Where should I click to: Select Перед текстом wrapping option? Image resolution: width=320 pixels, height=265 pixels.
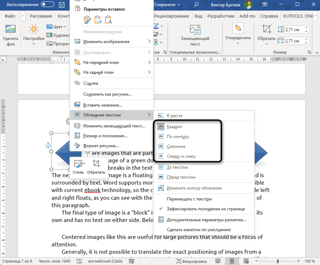[204, 177]
